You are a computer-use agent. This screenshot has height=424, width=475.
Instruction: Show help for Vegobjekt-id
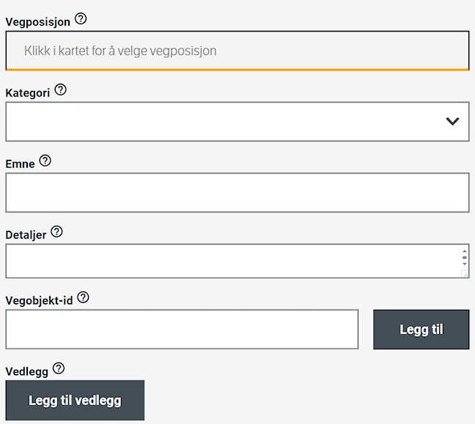(83, 297)
